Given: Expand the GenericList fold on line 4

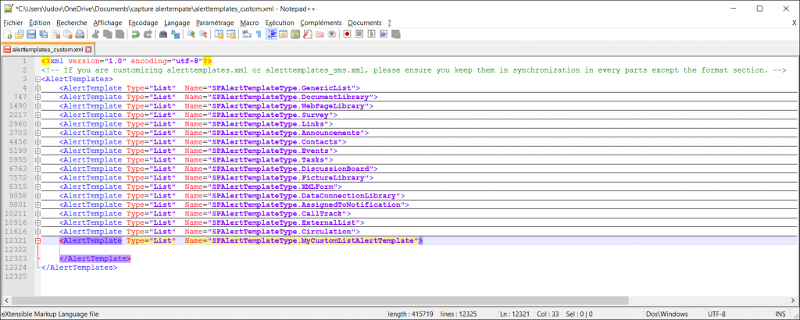Looking at the screenshot, I should pos(37,88).
